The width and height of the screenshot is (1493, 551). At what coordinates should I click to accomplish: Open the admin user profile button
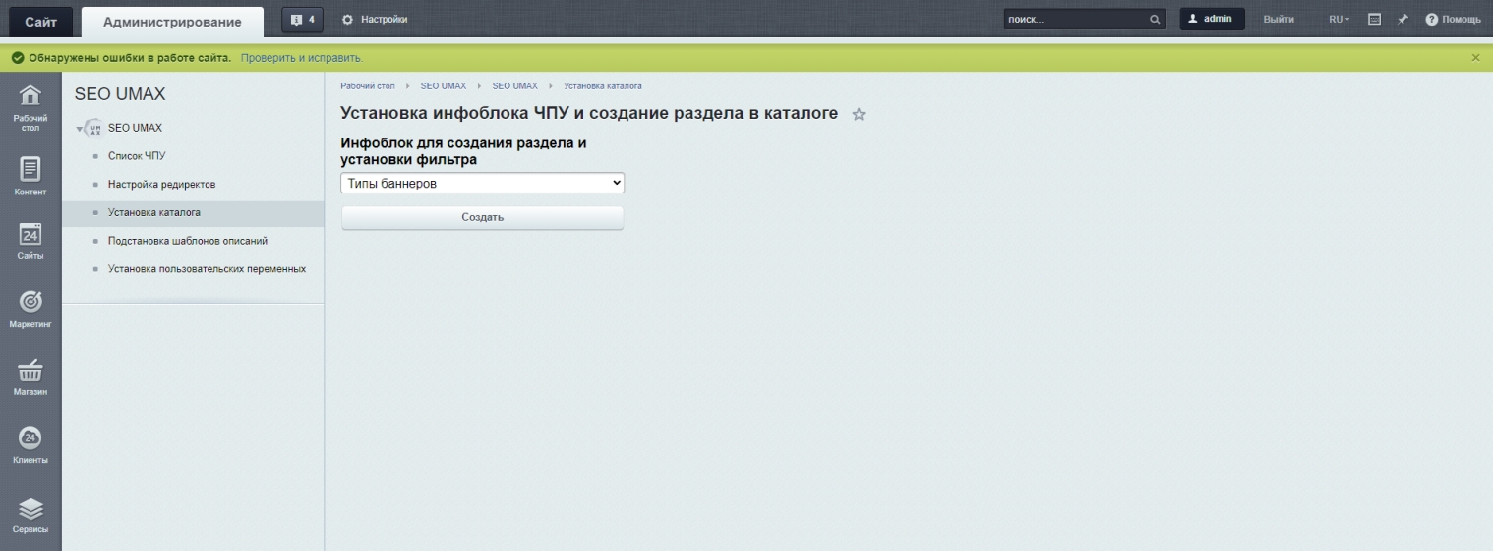[1212, 19]
